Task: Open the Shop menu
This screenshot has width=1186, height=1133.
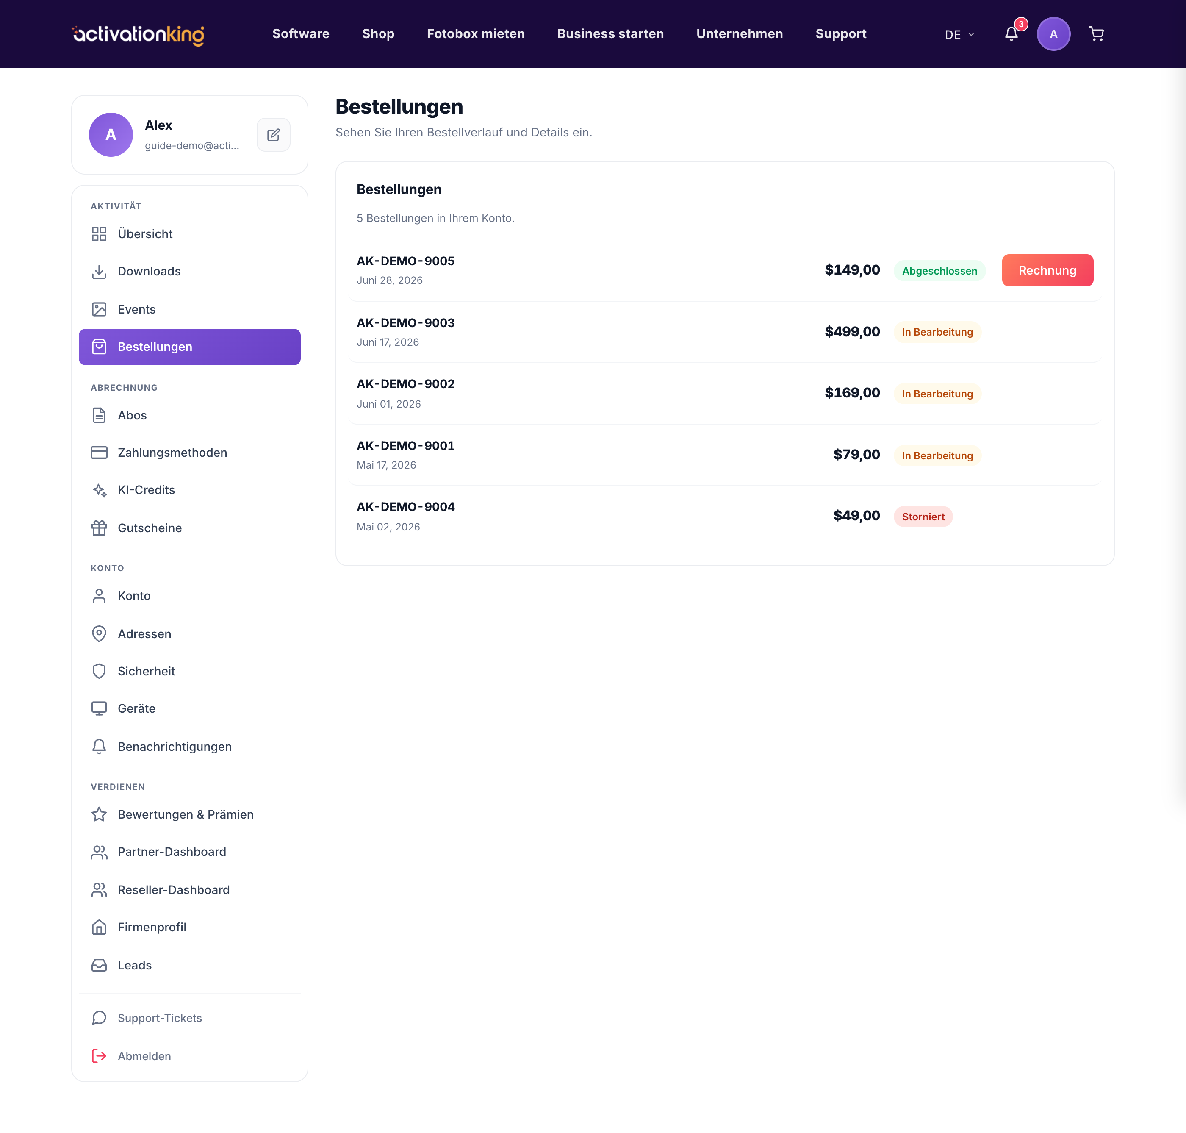Action: (378, 34)
